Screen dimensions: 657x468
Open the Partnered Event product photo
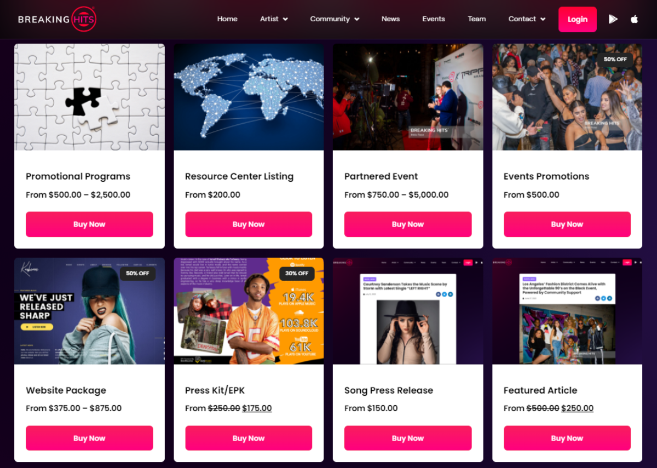(408, 97)
